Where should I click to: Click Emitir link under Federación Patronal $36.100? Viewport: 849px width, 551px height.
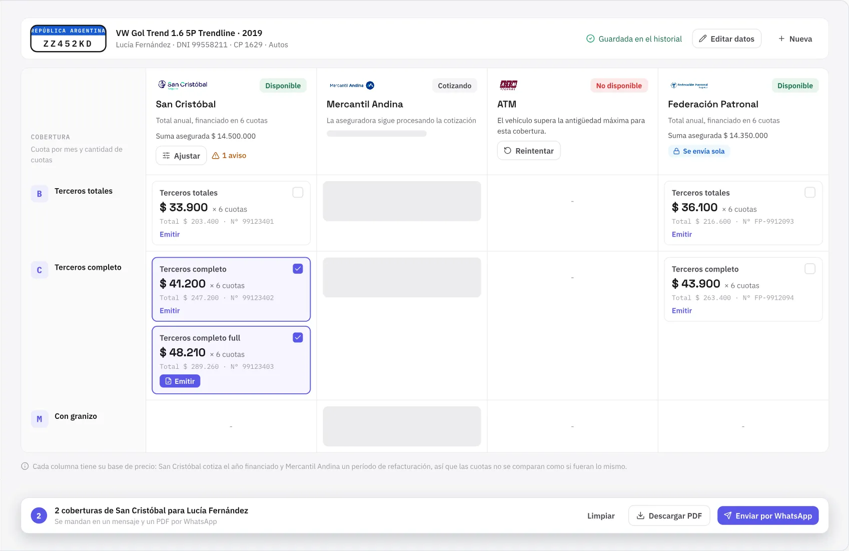(682, 234)
